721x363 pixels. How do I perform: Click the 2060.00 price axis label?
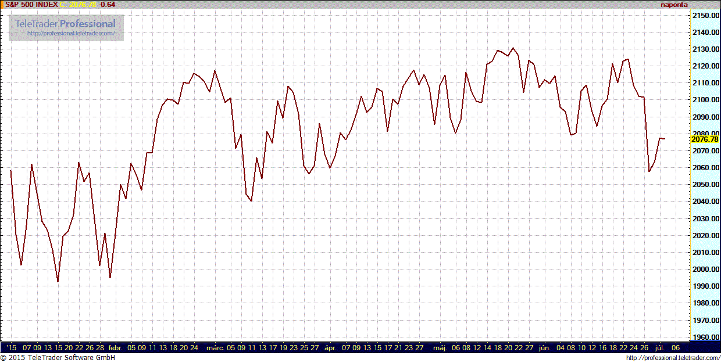[706, 168]
